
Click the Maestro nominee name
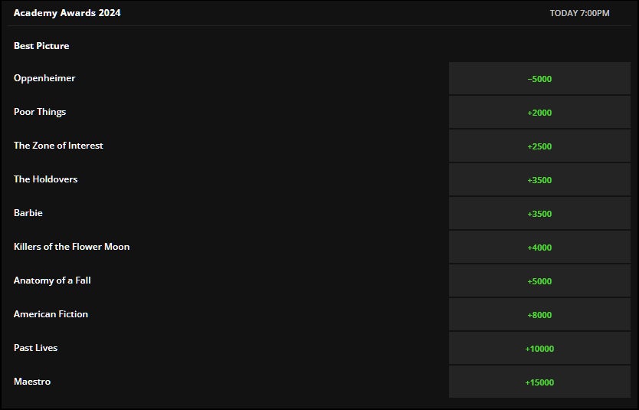(32, 382)
